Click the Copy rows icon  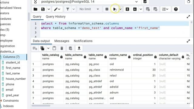(x=42, y=48)
